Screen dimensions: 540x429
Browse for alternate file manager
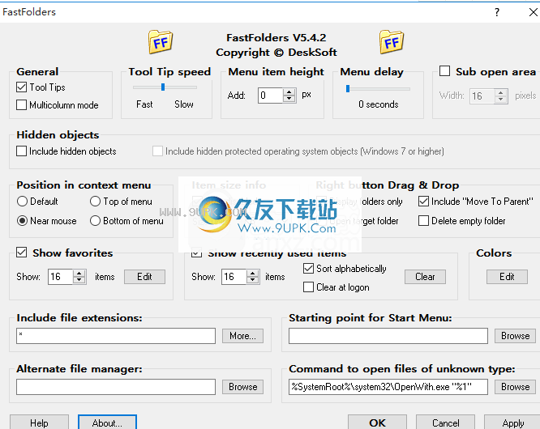click(242, 387)
